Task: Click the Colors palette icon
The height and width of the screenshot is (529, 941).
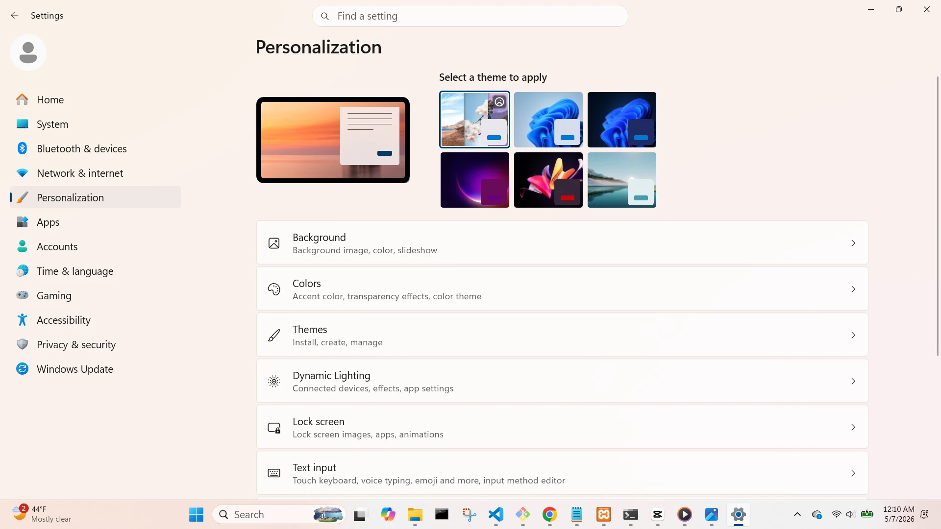Action: point(274,289)
